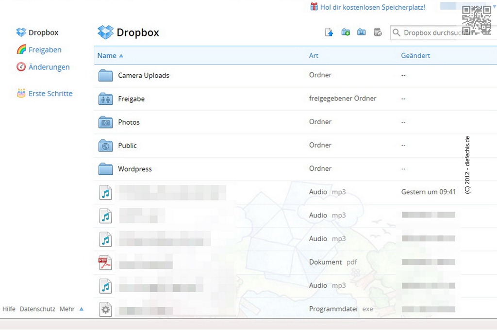The image size is (497, 330).
Task: Open the Photos folder name
Action: (x=129, y=122)
